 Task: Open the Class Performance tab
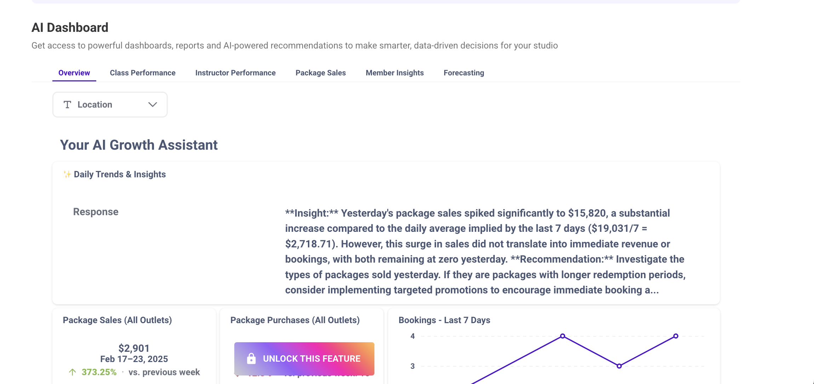pyautogui.click(x=143, y=73)
